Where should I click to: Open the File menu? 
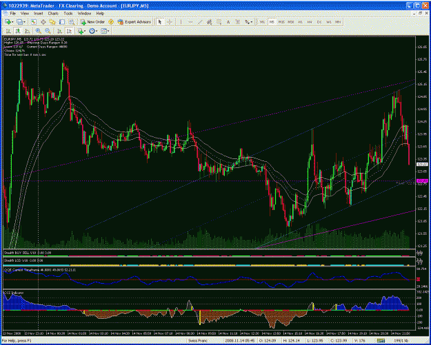pos(13,14)
